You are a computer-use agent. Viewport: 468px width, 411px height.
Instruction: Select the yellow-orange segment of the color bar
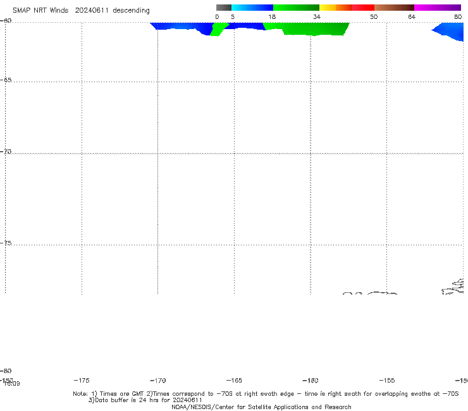[x=336, y=8]
